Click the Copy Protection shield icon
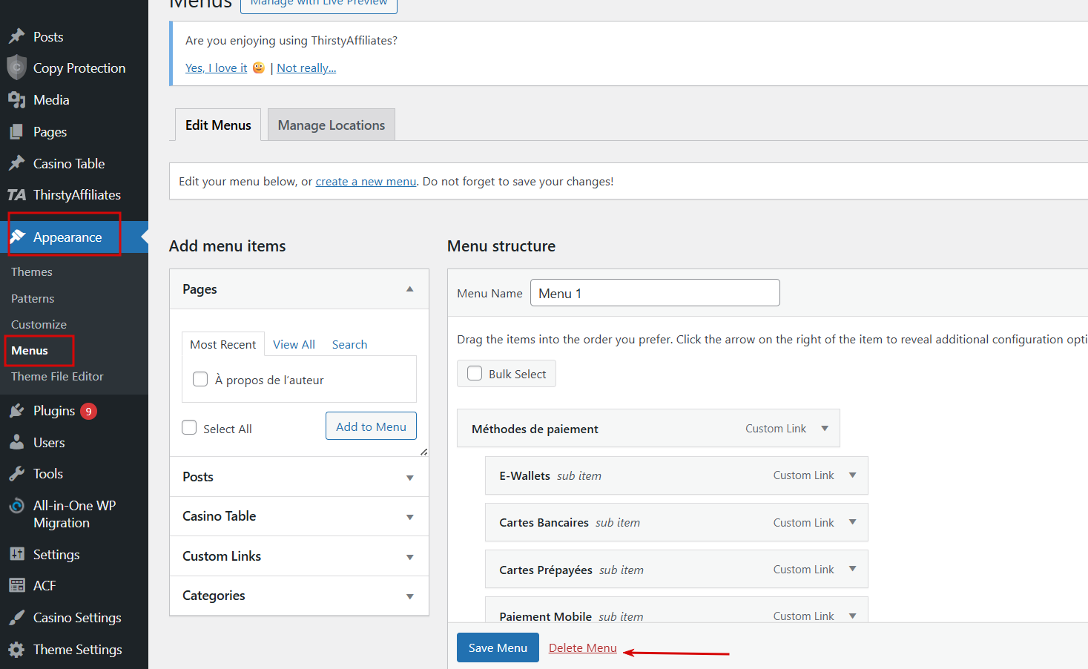Viewport: 1088px width, 669px height. coord(16,67)
